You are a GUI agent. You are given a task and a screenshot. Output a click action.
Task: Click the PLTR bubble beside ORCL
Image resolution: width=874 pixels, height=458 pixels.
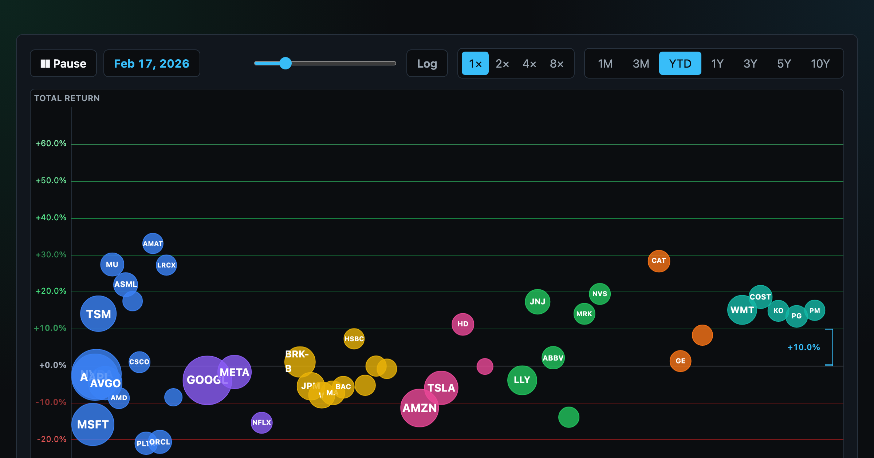(146, 443)
